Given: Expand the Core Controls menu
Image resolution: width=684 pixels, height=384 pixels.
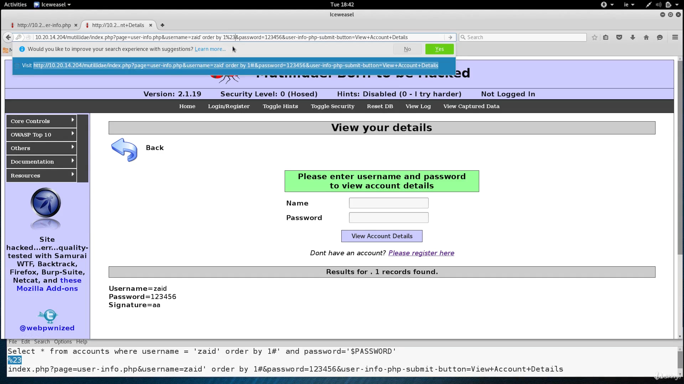Looking at the screenshot, I should coord(41,121).
